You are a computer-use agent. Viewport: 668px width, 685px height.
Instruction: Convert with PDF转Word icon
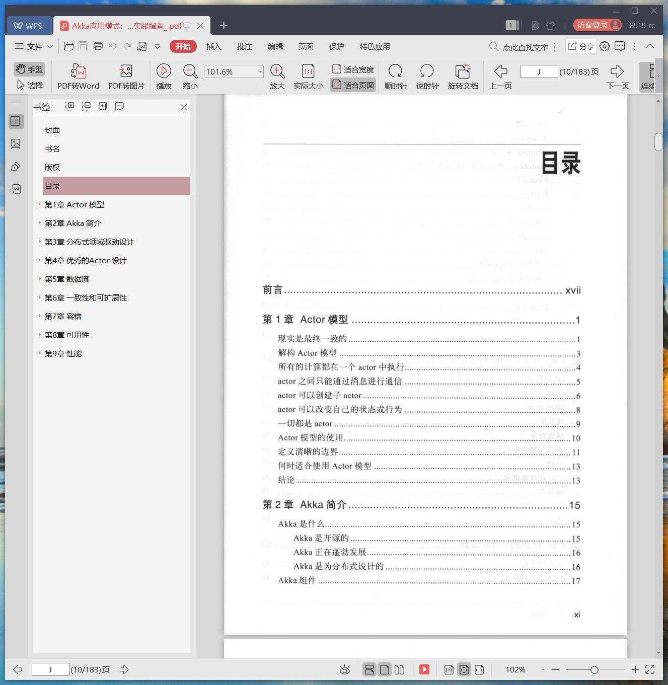point(79,77)
